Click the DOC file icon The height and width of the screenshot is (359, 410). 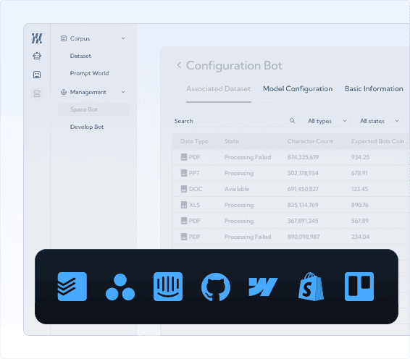click(184, 189)
